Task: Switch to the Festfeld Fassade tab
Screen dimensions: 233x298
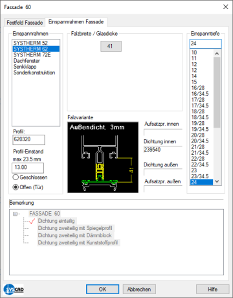Action: click(x=25, y=23)
